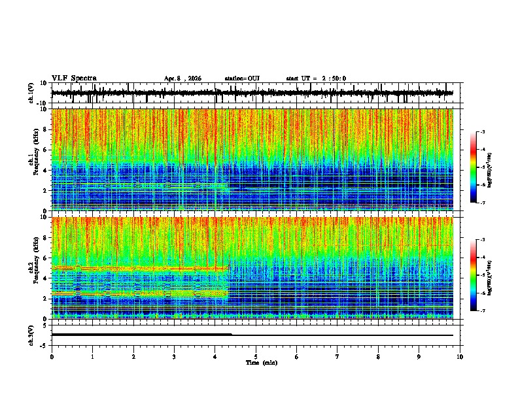This screenshot has width=518, height=400.
Task: Click the 5 kHz emission band in ch.2 spectrogram
Action: click(140, 269)
